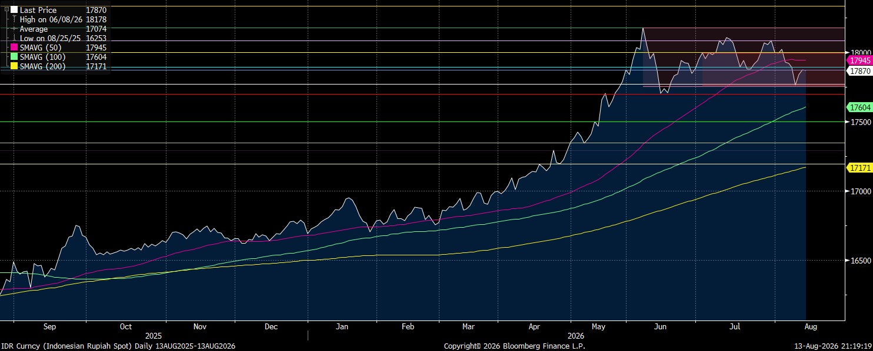The height and width of the screenshot is (351, 873).
Task: Click the pink 17945 axis price tag
Action: tap(858, 60)
